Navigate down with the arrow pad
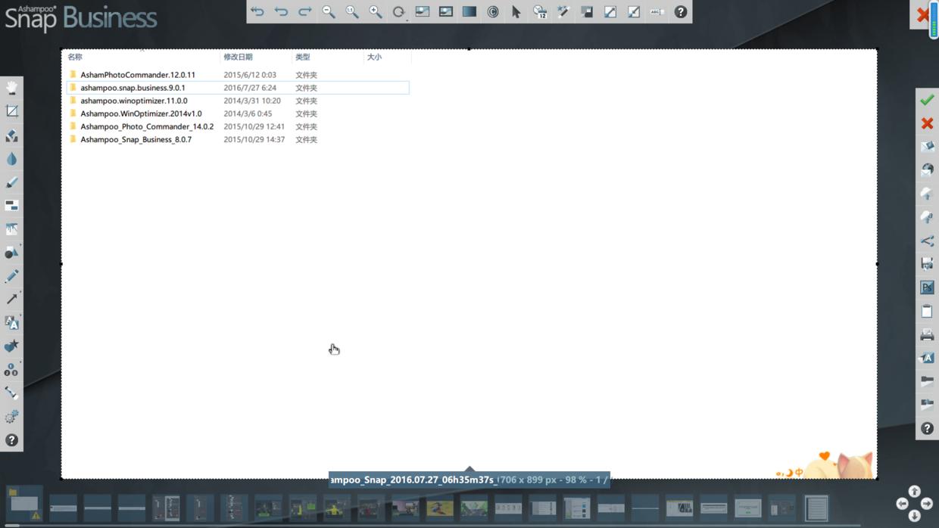 tap(915, 516)
